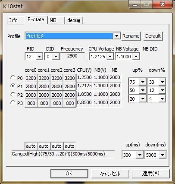Viewport: 175px width, 184px height.
Task: Click core0 P0 button showing 3200
Action: [x=31, y=78]
